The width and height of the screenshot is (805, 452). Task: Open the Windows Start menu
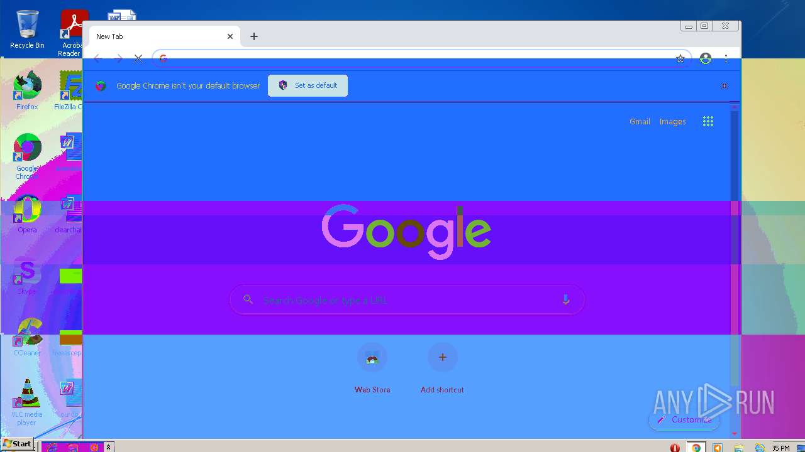pos(17,444)
